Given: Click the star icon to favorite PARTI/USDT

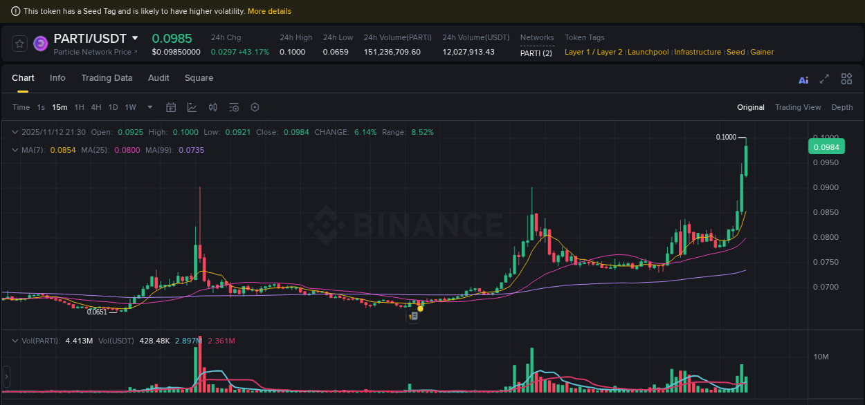Looking at the screenshot, I should [x=19, y=43].
